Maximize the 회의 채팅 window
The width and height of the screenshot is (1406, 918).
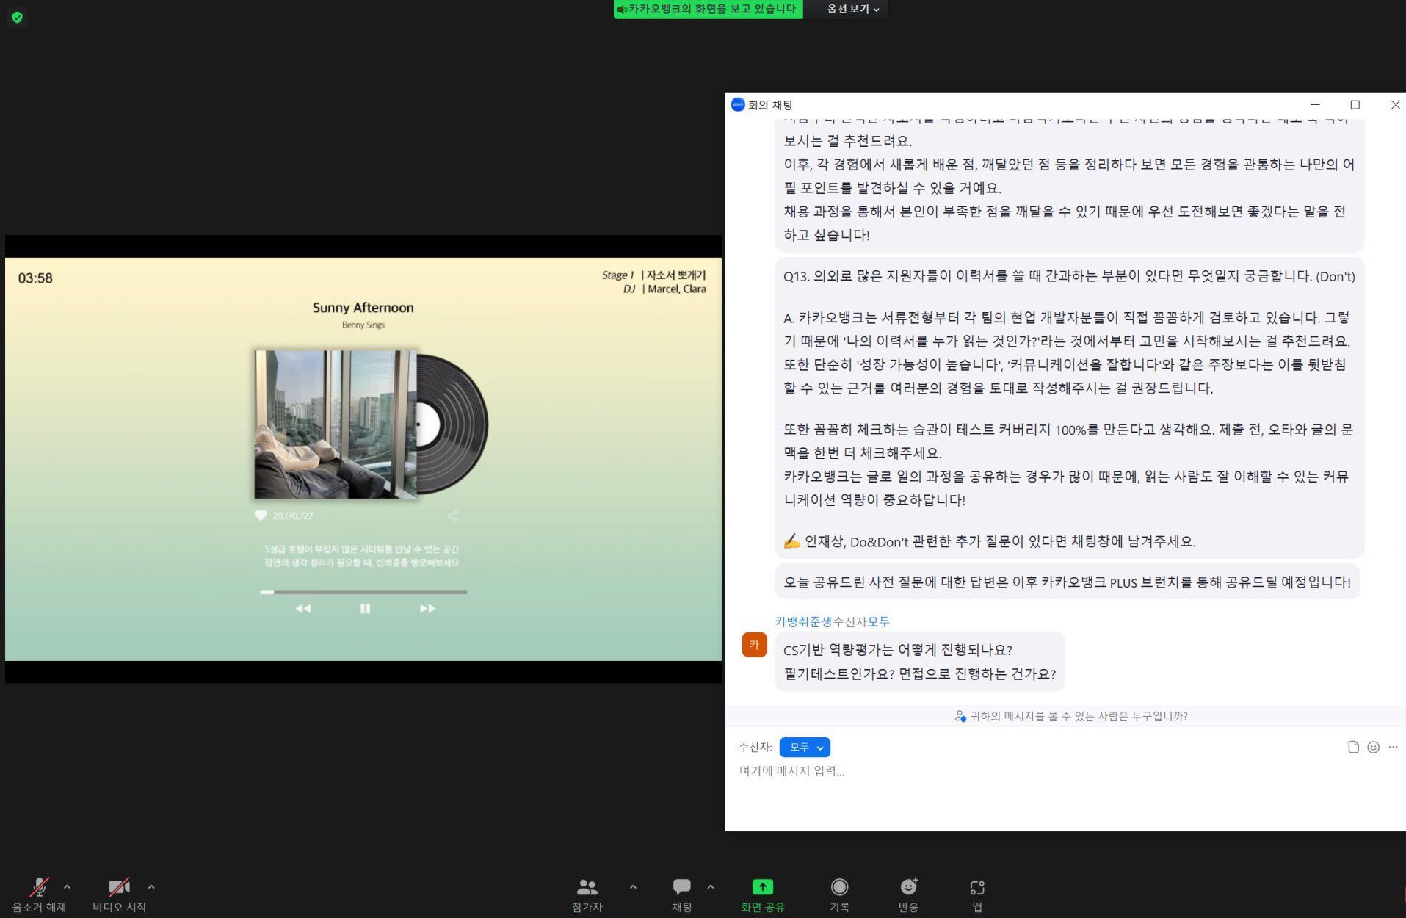1355,105
